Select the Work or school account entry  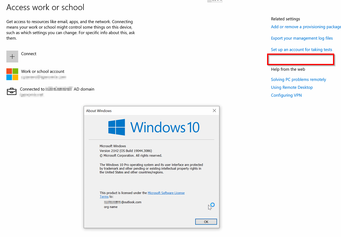point(36,74)
